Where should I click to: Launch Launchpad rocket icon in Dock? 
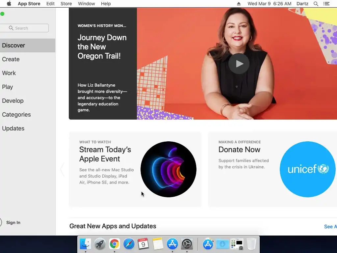point(100,244)
